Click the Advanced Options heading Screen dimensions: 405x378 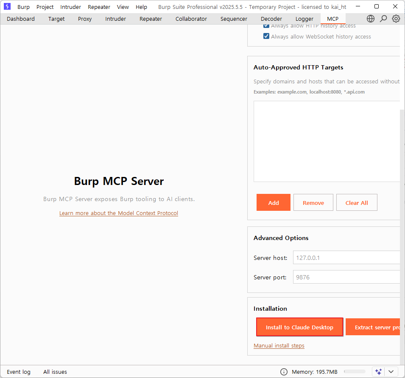[281, 238]
